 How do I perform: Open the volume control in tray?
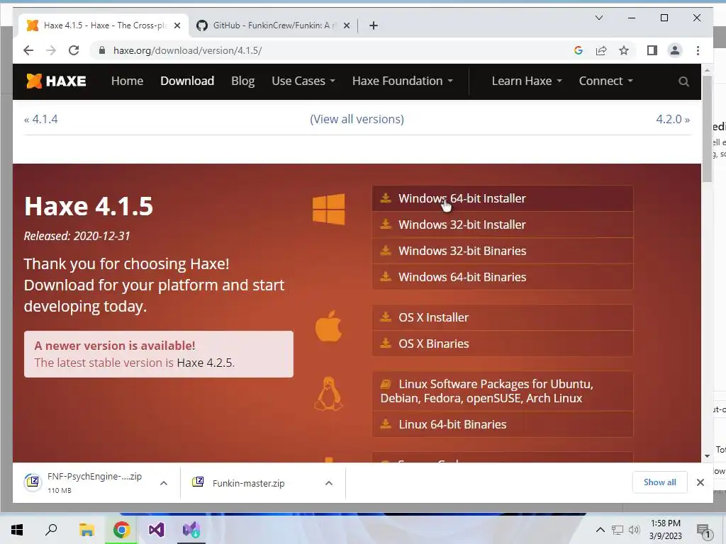coord(635,530)
